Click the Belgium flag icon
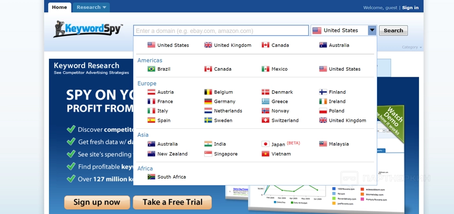454x214 pixels. pos(208,92)
